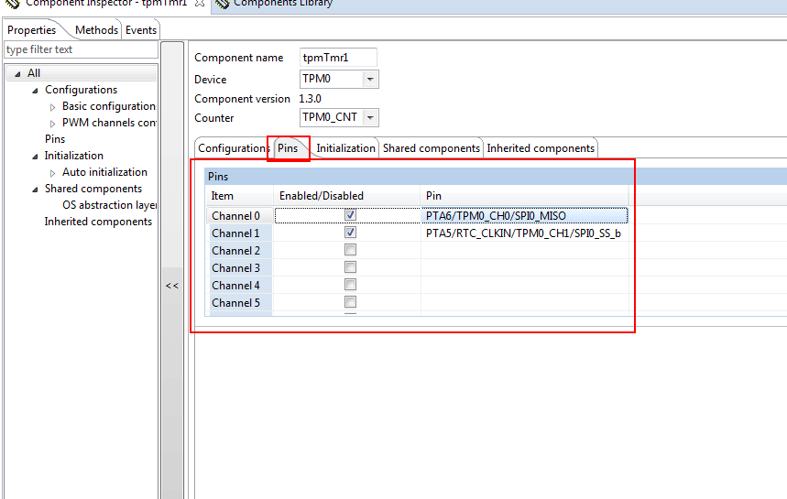
Task: Open the Device dropdown TPM0
Action: click(x=370, y=80)
